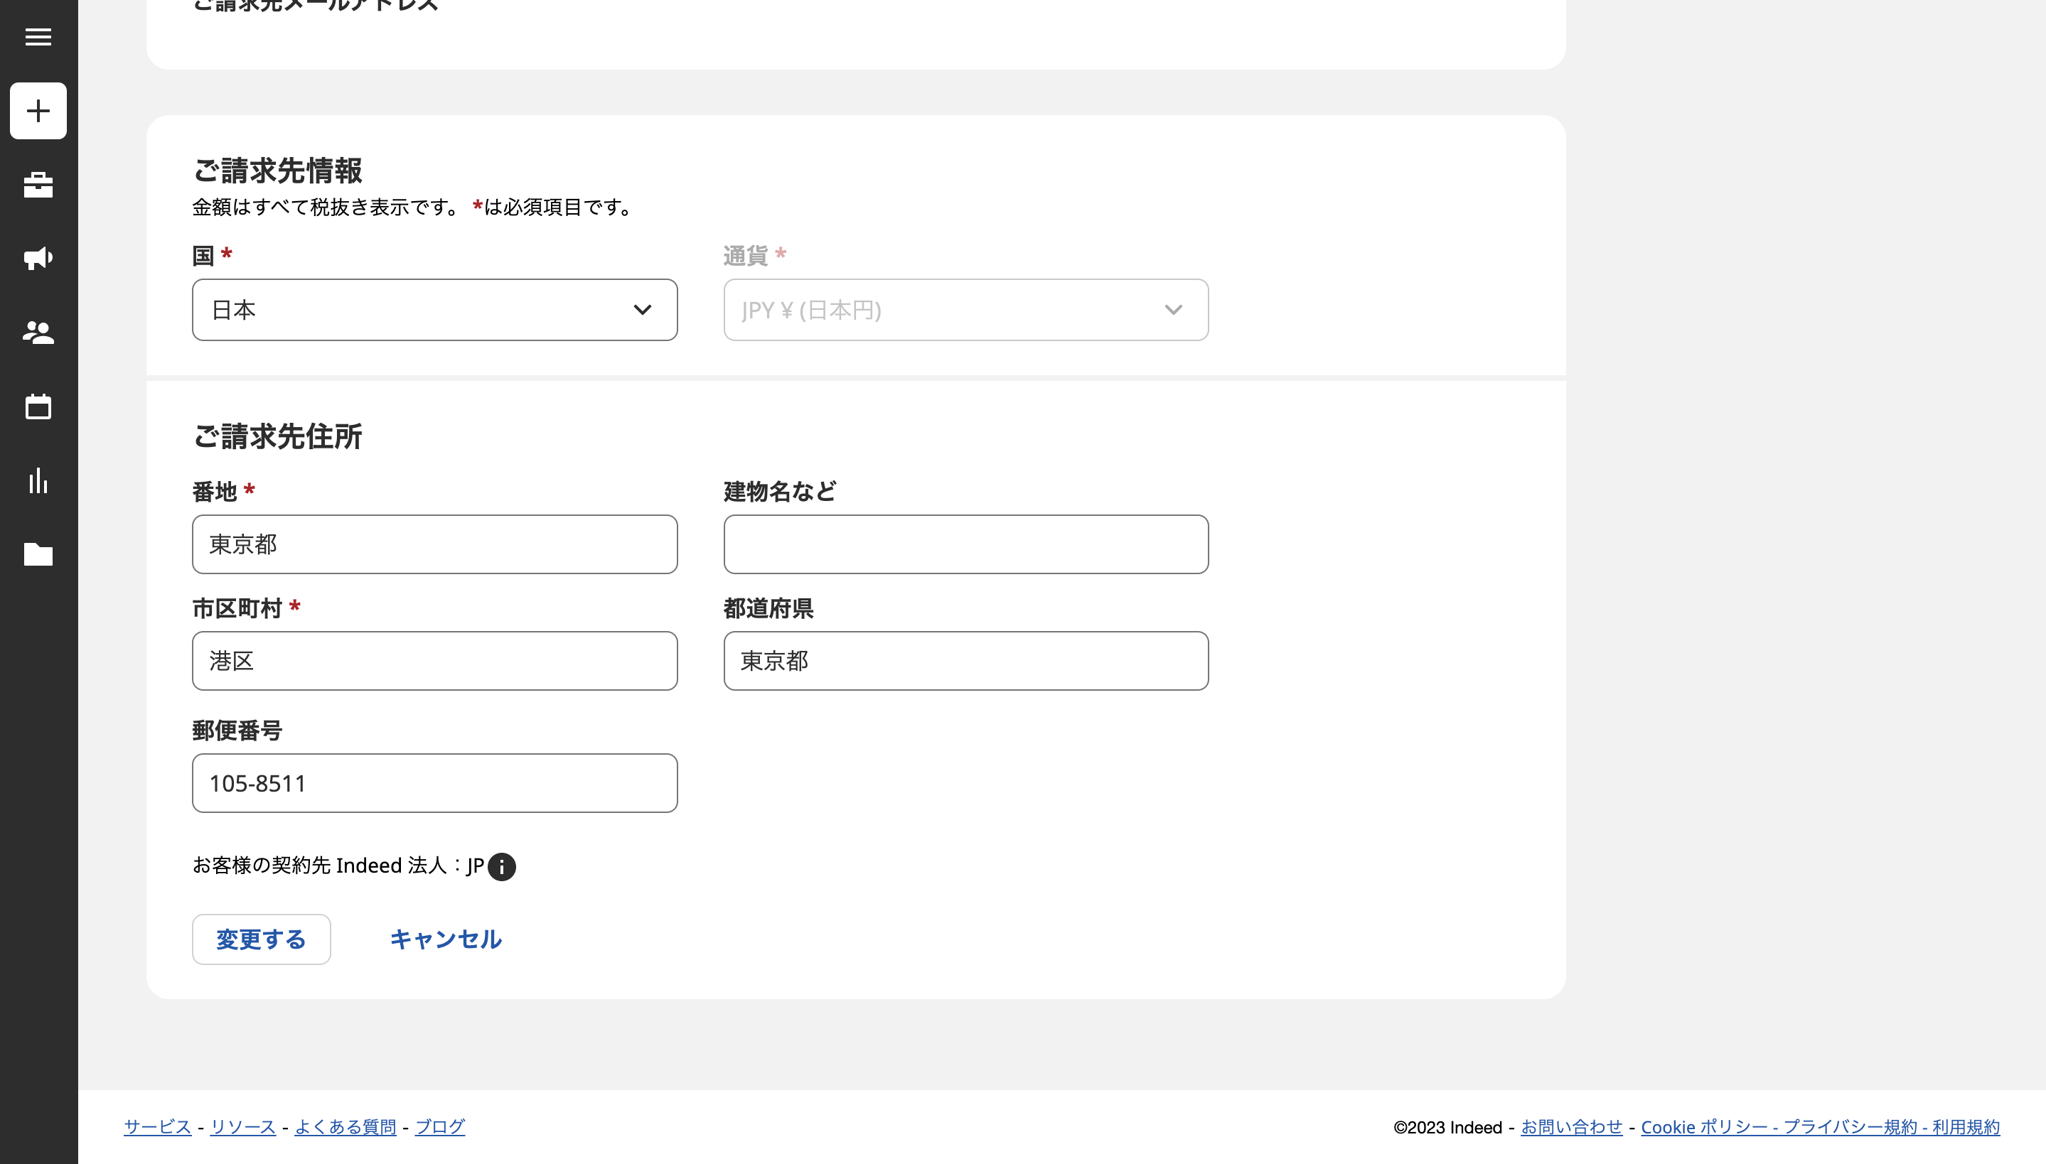Open the folder icon in sidebar
Viewport: 2046px width, 1164px height.
click(38, 554)
